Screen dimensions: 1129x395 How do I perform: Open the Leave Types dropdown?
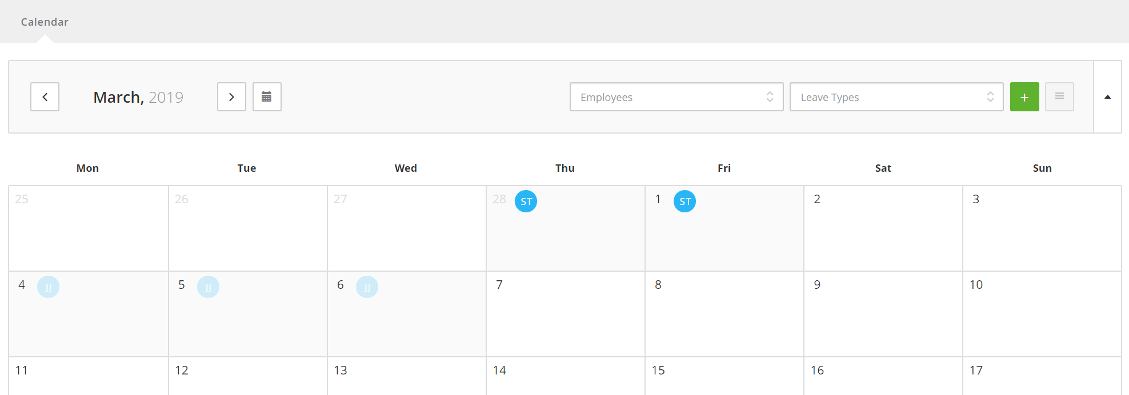[x=896, y=97]
